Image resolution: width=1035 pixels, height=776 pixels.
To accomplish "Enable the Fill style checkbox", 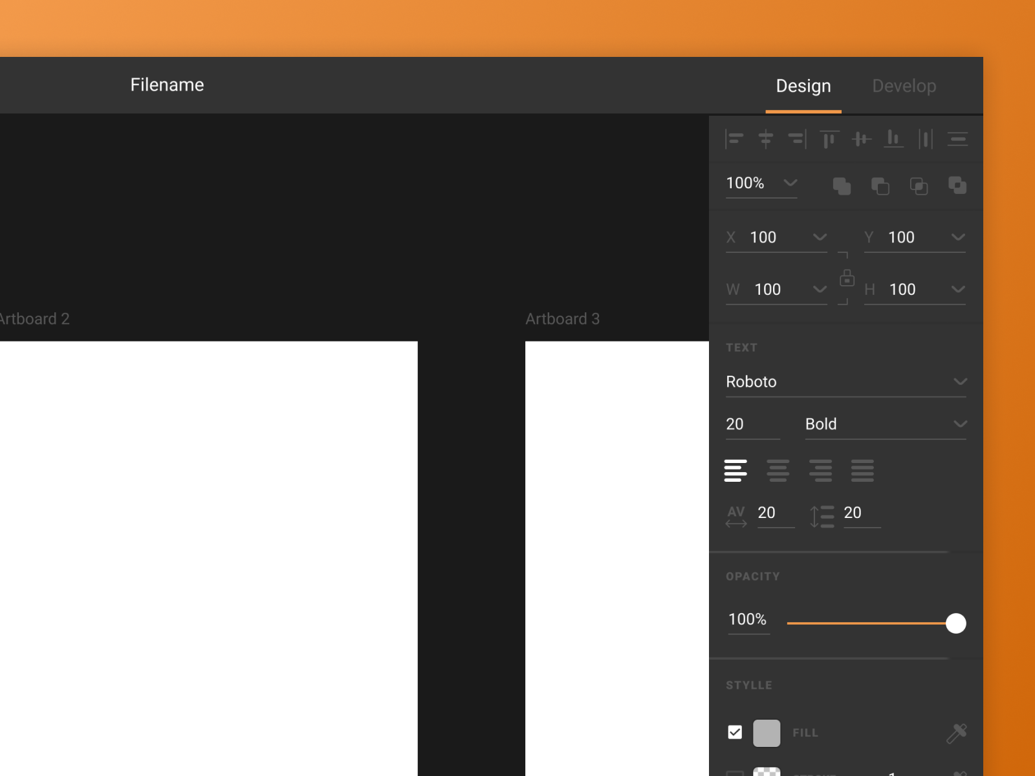I will pos(735,732).
